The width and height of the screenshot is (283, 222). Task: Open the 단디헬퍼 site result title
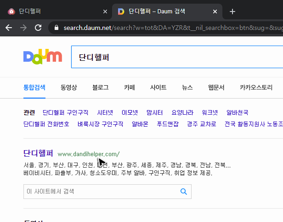pyautogui.click(x=38, y=153)
